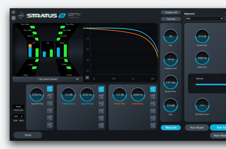Select the fourth Early filter shape icon

[101, 111]
